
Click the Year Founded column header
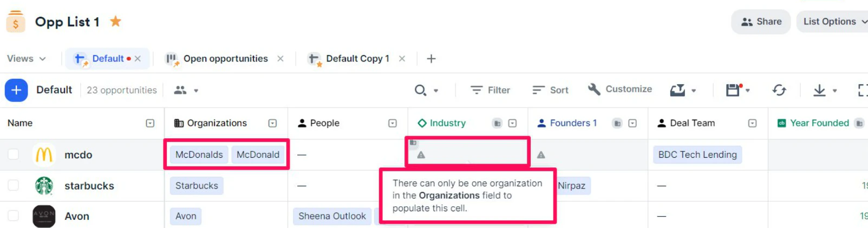819,123
